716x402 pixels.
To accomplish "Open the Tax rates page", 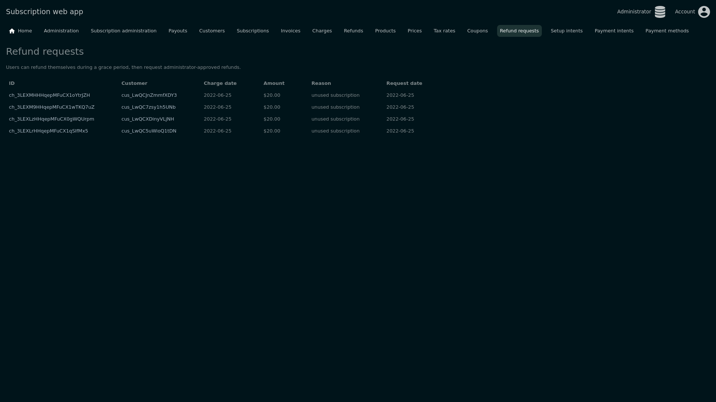I will [444, 31].
